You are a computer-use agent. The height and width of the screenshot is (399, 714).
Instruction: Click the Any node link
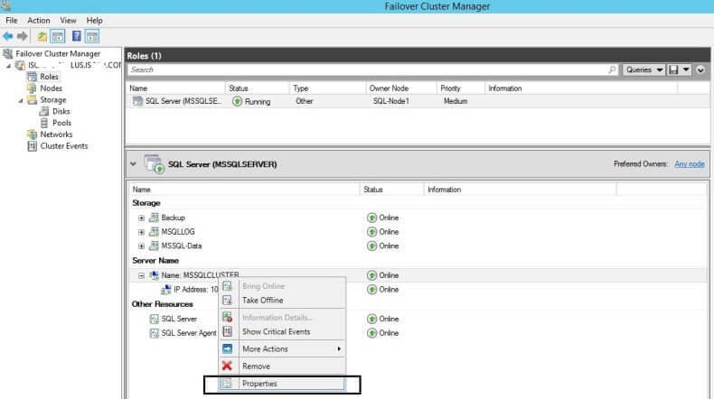click(688, 164)
